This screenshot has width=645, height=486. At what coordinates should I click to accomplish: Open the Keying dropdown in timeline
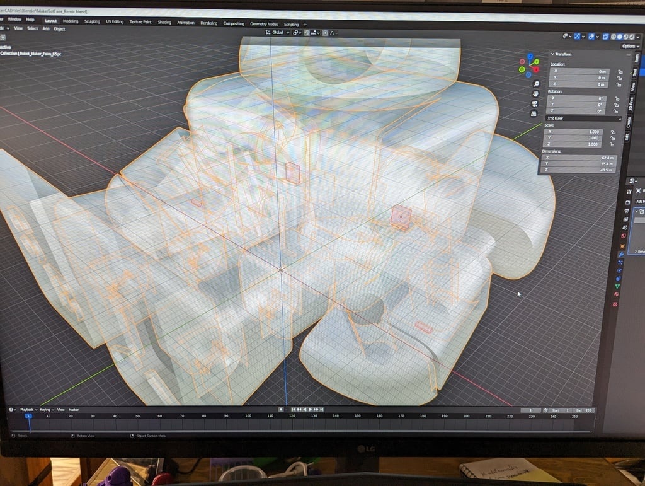click(x=47, y=410)
